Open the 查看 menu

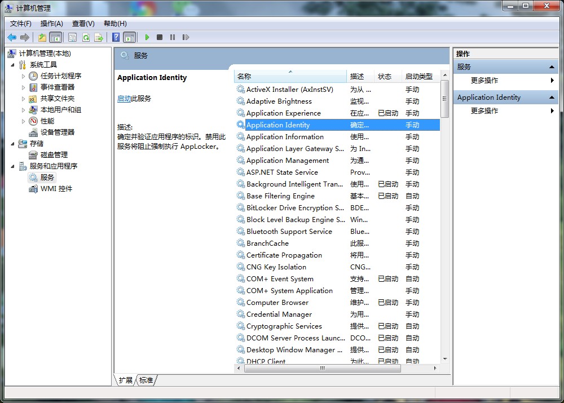coord(82,23)
